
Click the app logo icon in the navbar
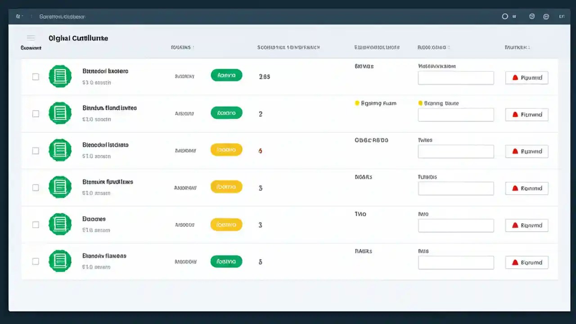[x=18, y=16]
